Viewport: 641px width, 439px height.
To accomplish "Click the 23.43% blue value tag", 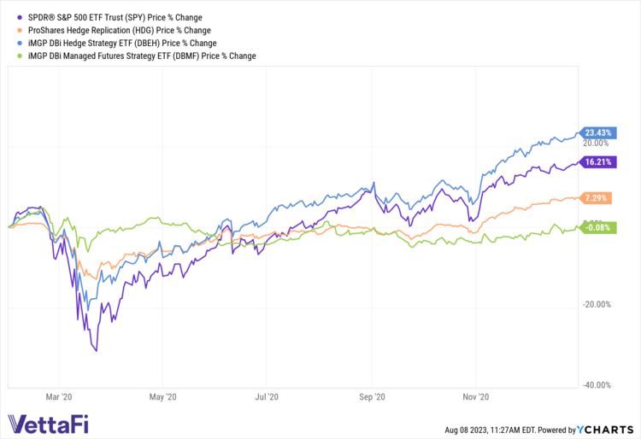I will tap(597, 132).
